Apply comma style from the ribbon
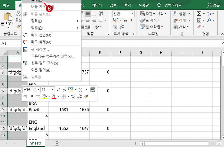The width and height of the screenshot is (224, 147). (x=131, y=20)
